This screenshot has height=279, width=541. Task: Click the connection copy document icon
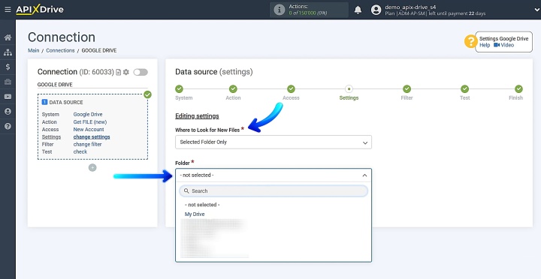[119, 72]
